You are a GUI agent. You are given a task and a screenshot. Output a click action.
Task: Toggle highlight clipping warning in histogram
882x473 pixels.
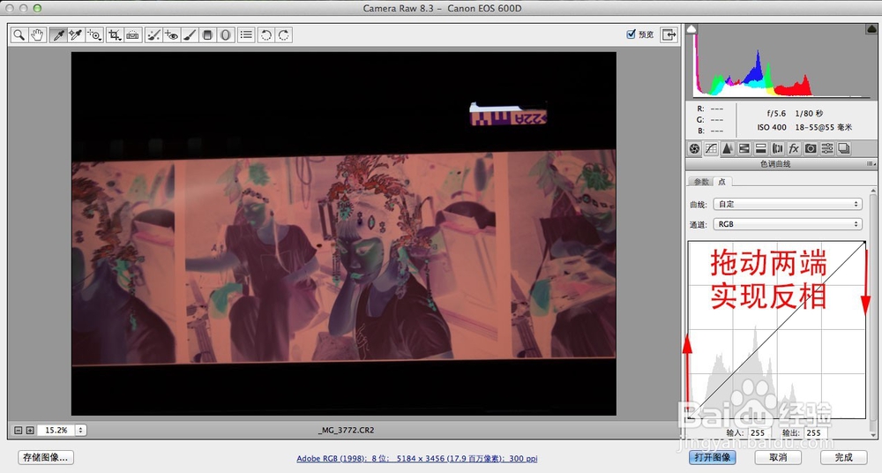coord(873,29)
